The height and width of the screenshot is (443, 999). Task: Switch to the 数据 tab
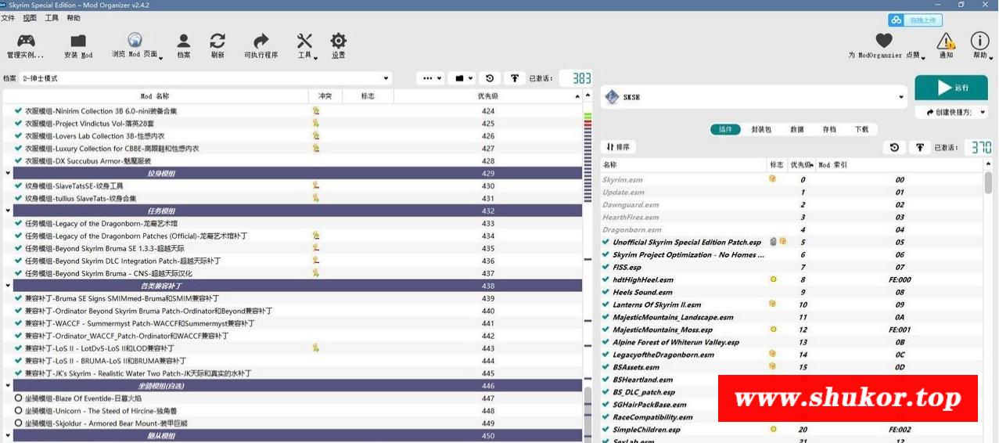(x=797, y=129)
